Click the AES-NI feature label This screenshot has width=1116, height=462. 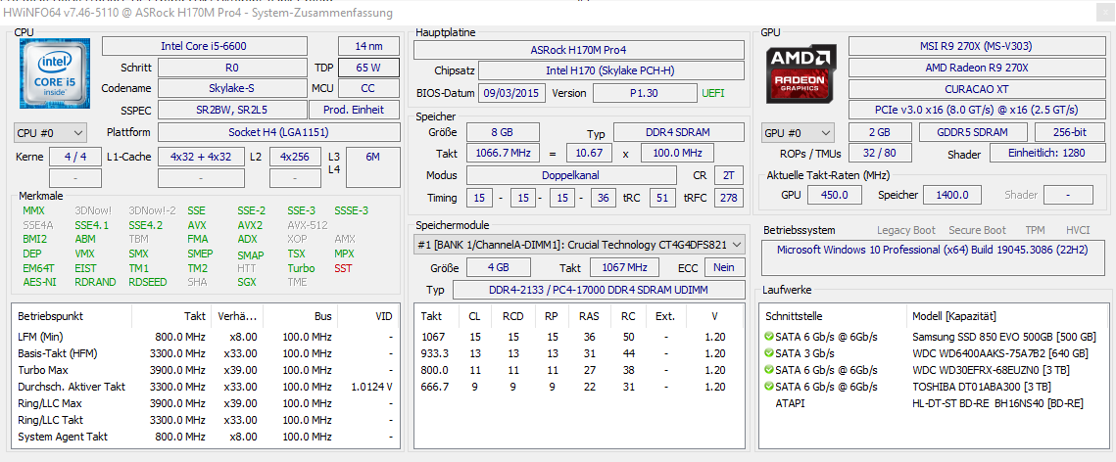37,282
